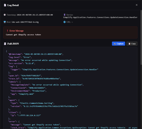Viewport: 142px width, 129px height.
Task: Copy the full JSON with Copy button
Action: 132,44
